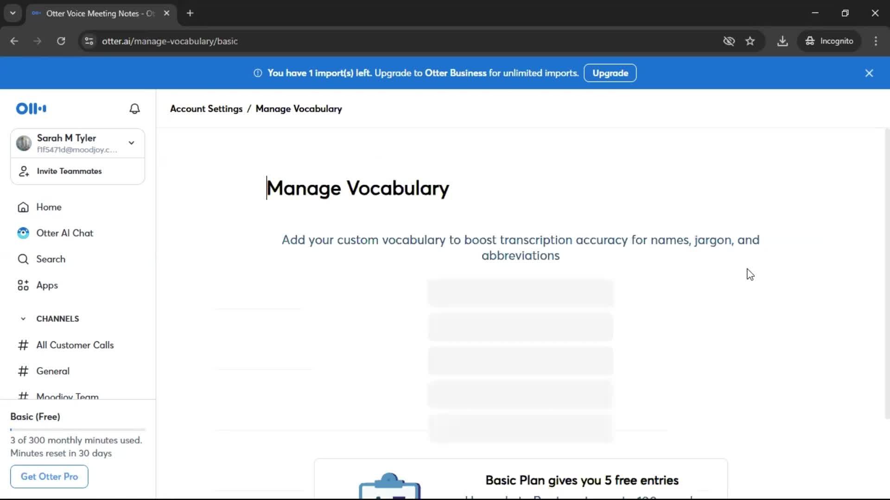The image size is (890, 500).
Task: Click the third-party cookies blocked eye icon
Action: coord(729,41)
